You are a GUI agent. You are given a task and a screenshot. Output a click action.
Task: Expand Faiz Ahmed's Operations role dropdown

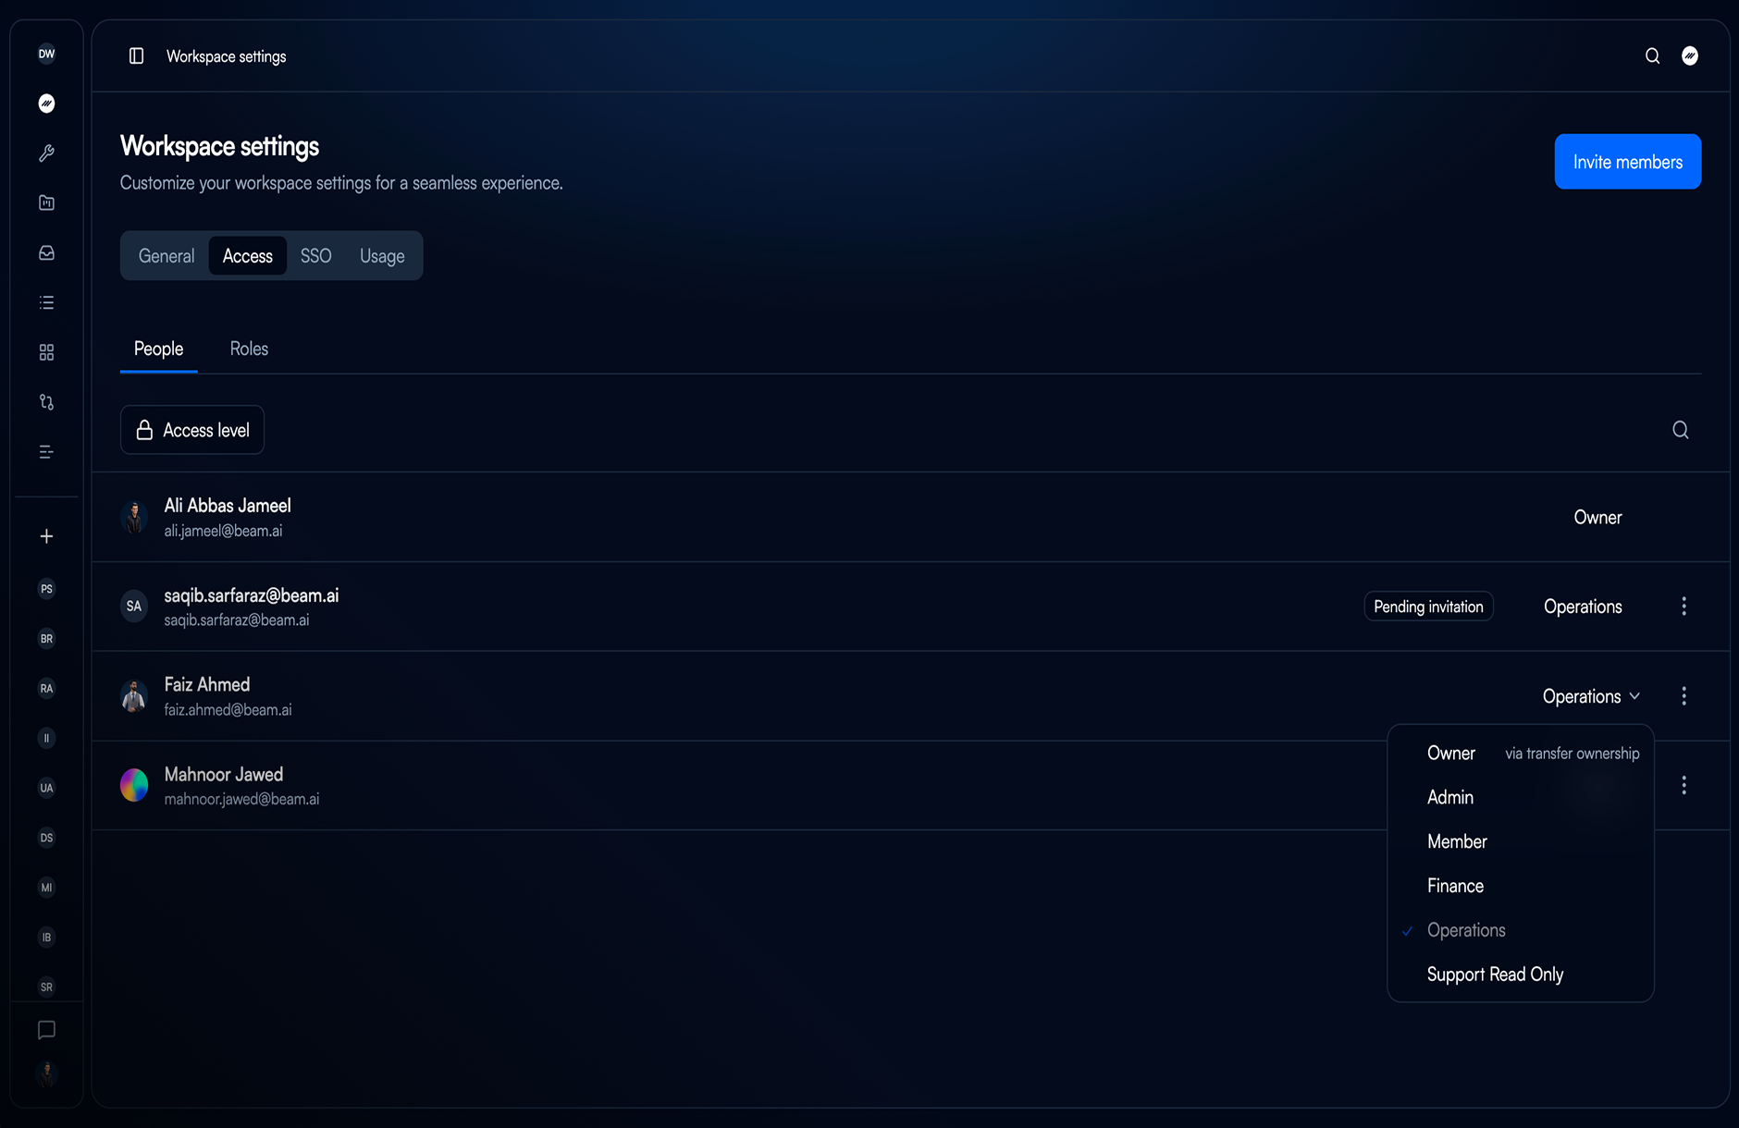pyautogui.click(x=1591, y=696)
